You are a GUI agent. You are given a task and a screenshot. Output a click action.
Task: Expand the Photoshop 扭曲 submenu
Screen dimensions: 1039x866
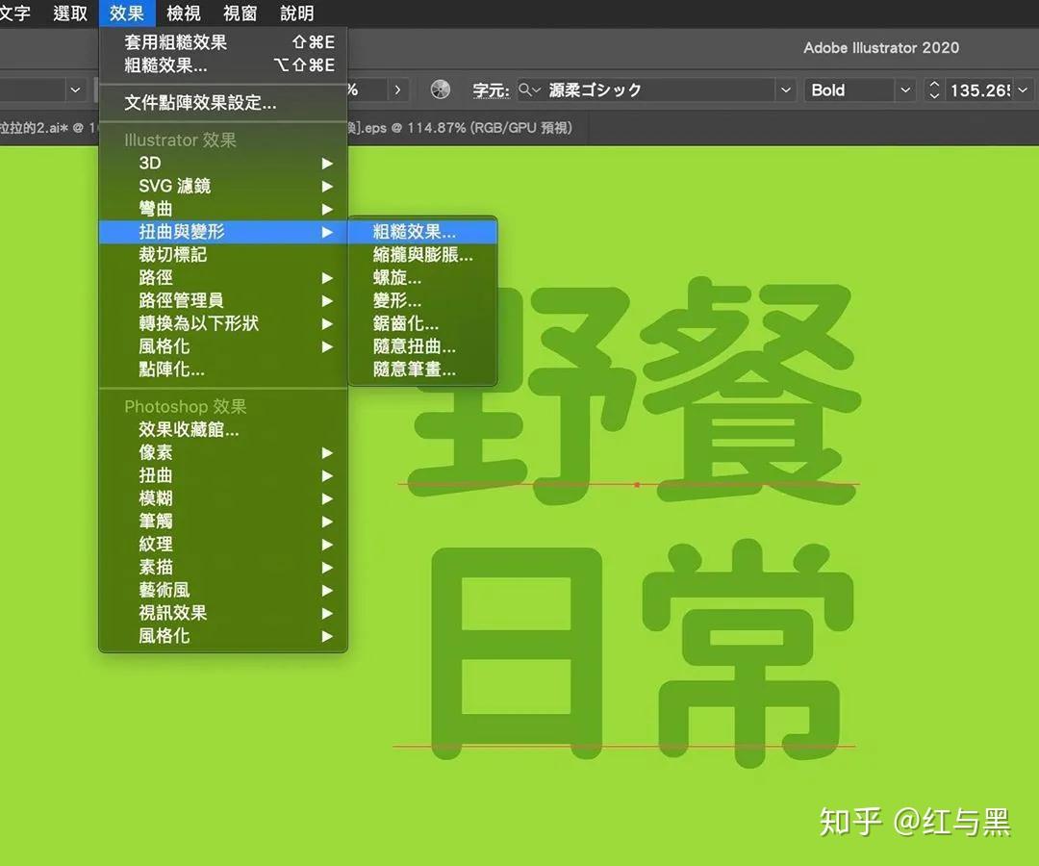pyautogui.click(x=223, y=475)
